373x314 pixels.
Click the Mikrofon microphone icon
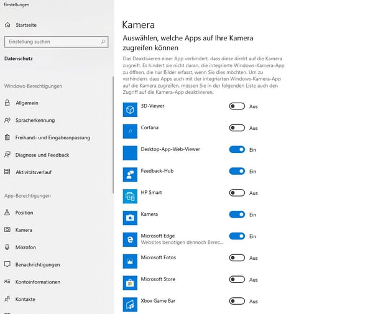pos(7,247)
